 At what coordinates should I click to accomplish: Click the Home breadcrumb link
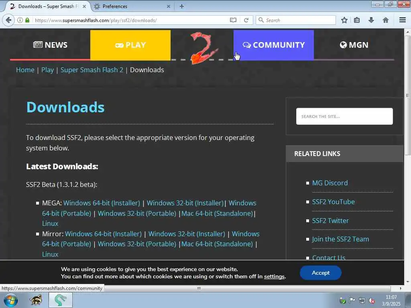point(25,70)
